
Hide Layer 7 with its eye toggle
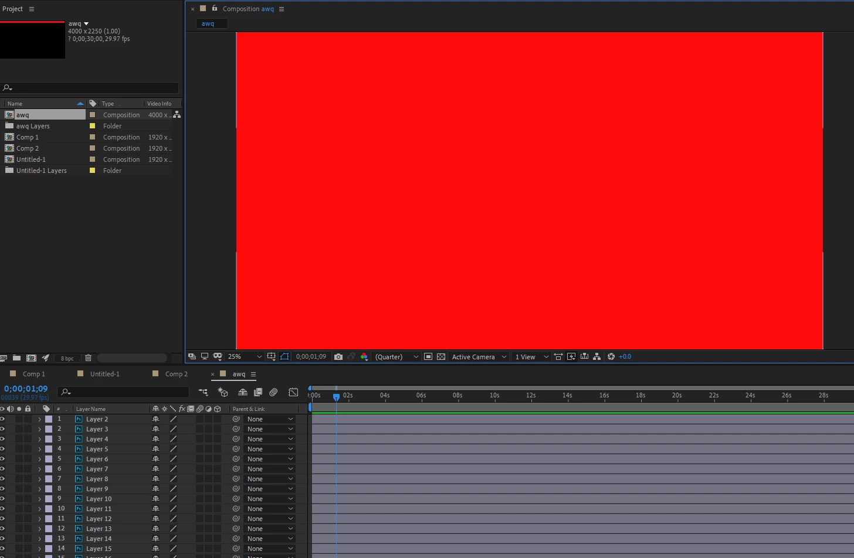pos(2,469)
